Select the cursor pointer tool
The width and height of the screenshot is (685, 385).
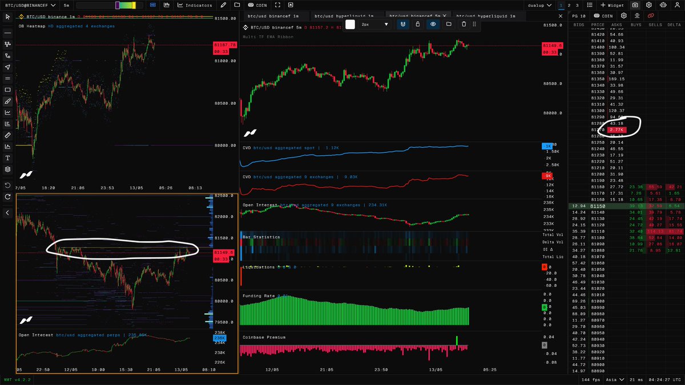(x=7, y=18)
